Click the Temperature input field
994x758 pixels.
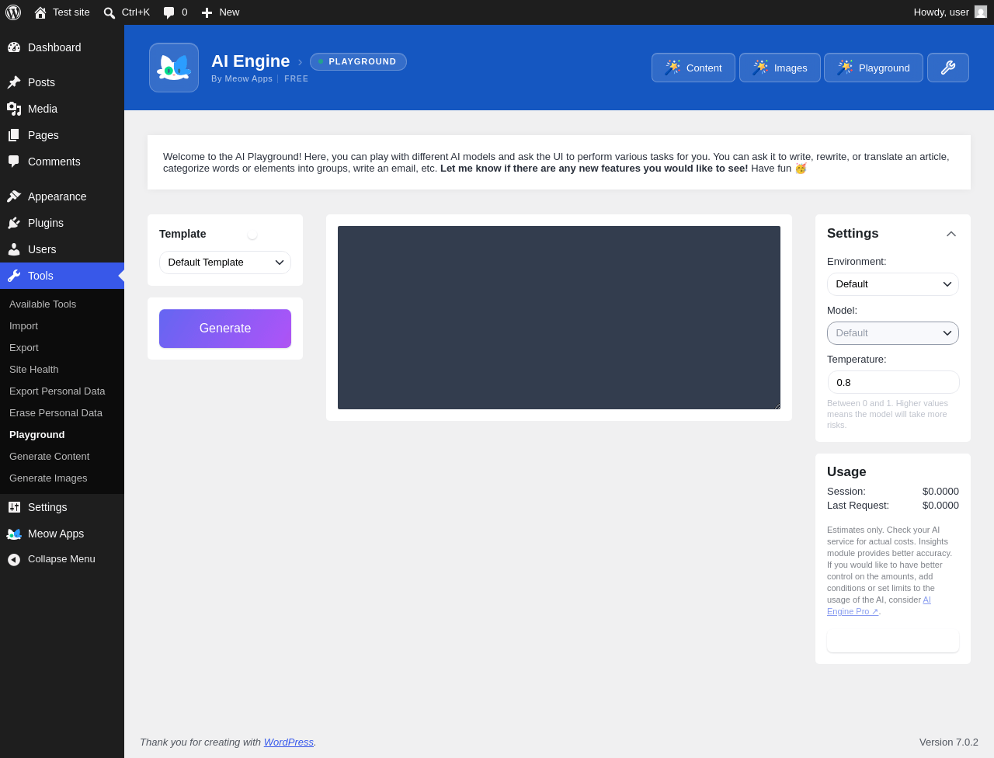pos(893,382)
